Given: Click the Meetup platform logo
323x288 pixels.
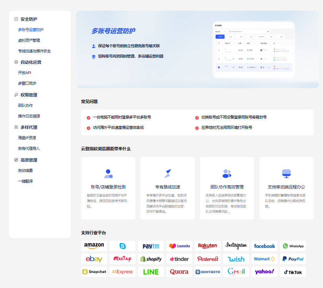Looking at the screenshot, I should [123, 259].
